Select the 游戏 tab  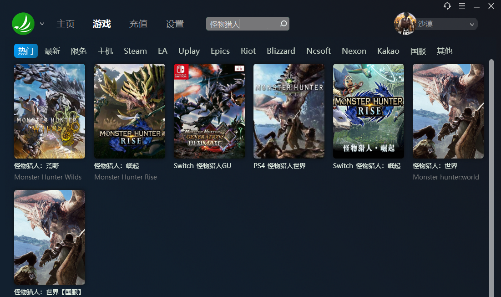102,24
